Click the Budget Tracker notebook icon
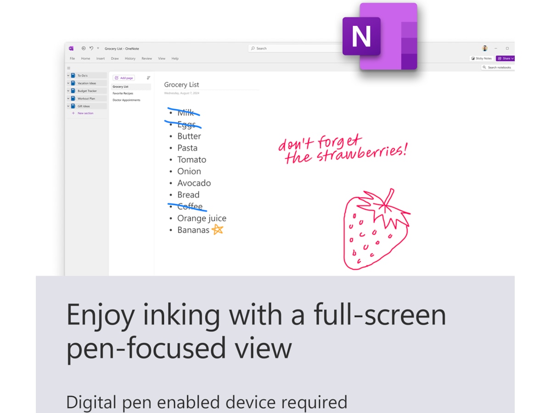Screen dimensions: 551x413 coord(73,91)
